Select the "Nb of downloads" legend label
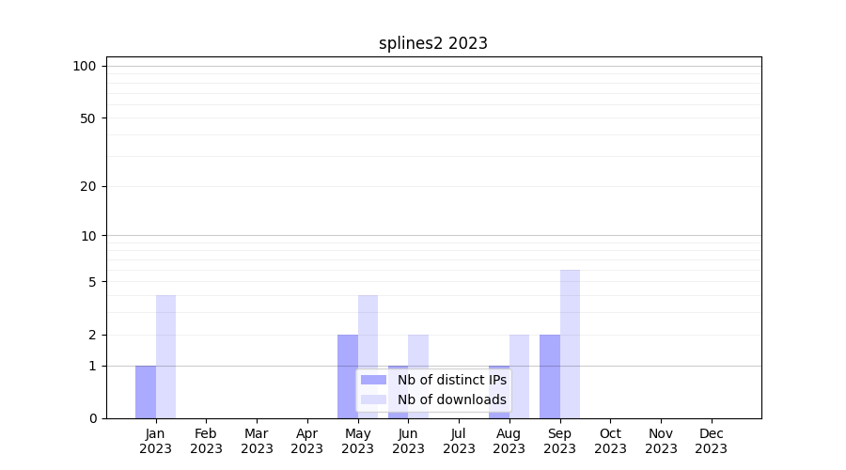 pos(451,399)
